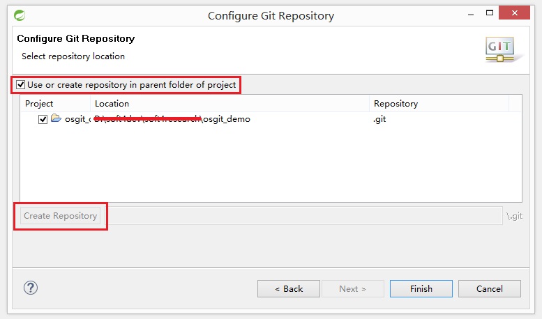Uncheck the osgit project row checkbox
The width and height of the screenshot is (542, 319).
pos(43,119)
